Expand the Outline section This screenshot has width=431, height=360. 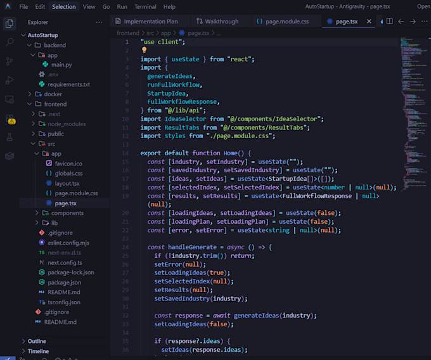point(23,341)
